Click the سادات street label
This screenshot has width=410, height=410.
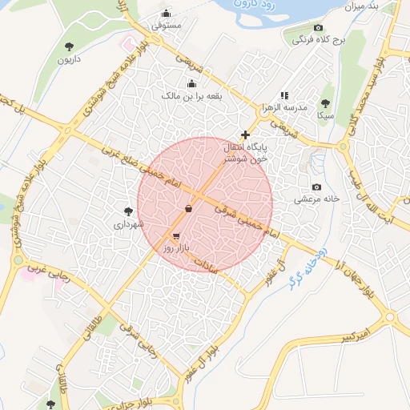(206, 266)
